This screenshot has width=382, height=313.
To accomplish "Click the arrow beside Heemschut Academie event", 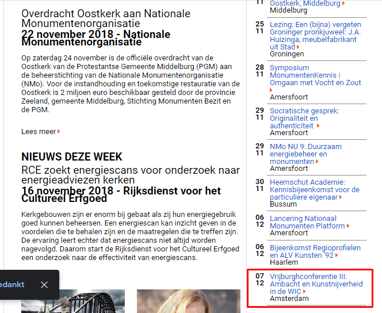I will pos(341,197).
